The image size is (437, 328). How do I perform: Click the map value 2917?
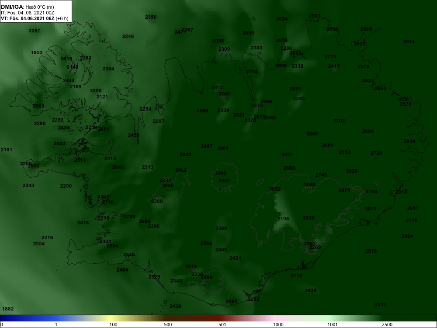point(413,208)
